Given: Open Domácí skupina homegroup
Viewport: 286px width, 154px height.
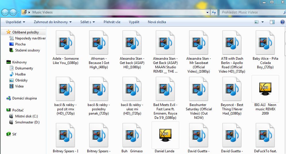Looking at the screenshot, I should pos(22,98).
